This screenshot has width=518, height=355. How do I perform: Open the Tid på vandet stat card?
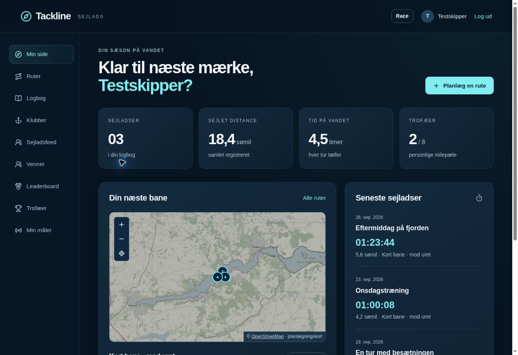(346, 138)
